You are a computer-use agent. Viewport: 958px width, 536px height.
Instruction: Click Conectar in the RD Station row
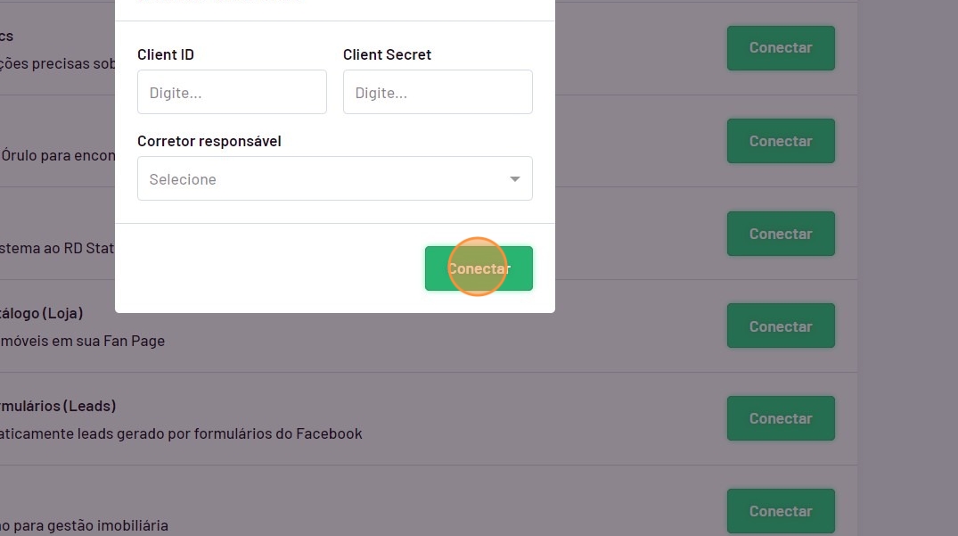(781, 234)
